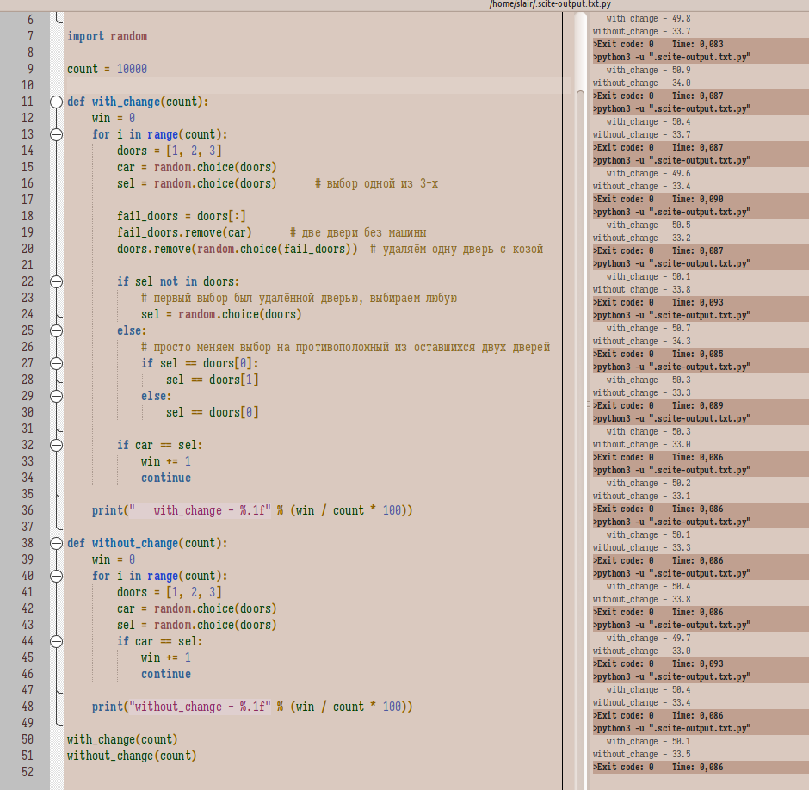Collapse the 'if car == sel' fold at line 32

(56, 445)
